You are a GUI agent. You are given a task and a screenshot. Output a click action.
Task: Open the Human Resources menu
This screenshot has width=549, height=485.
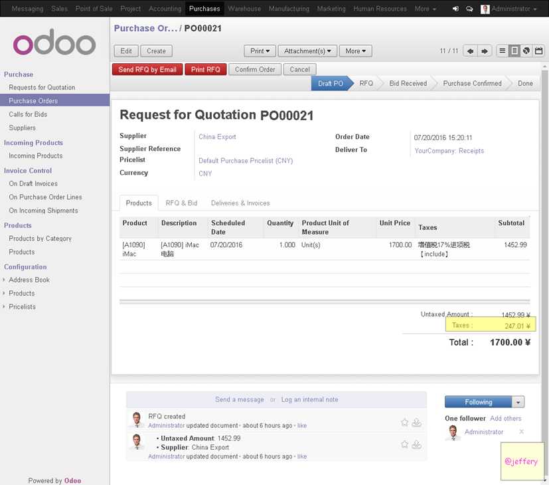pyautogui.click(x=380, y=9)
